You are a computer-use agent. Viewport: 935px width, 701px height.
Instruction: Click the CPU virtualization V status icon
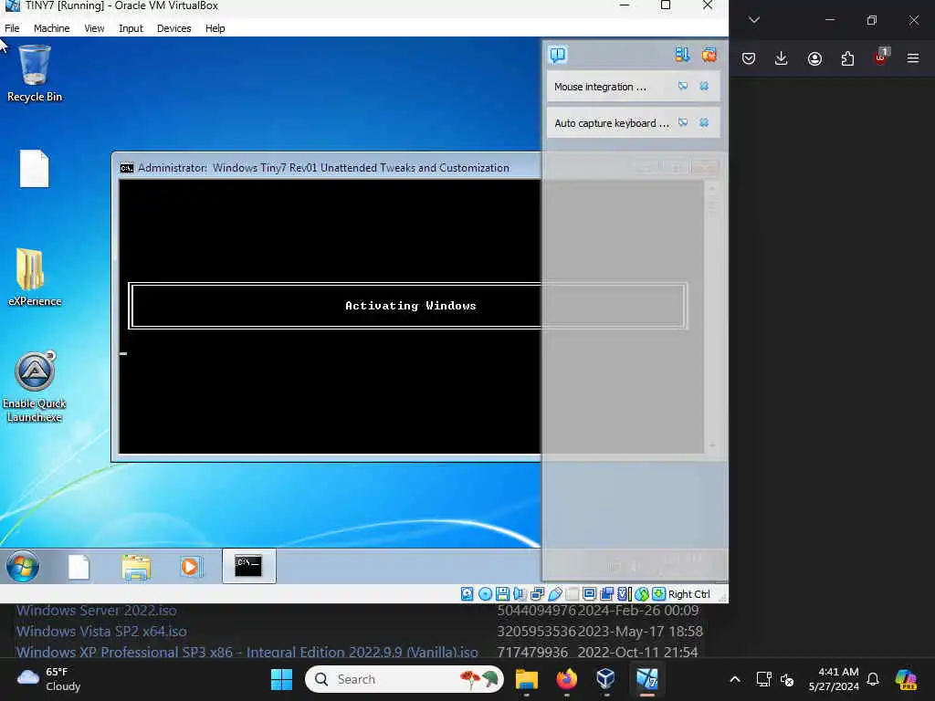[625, 593]
